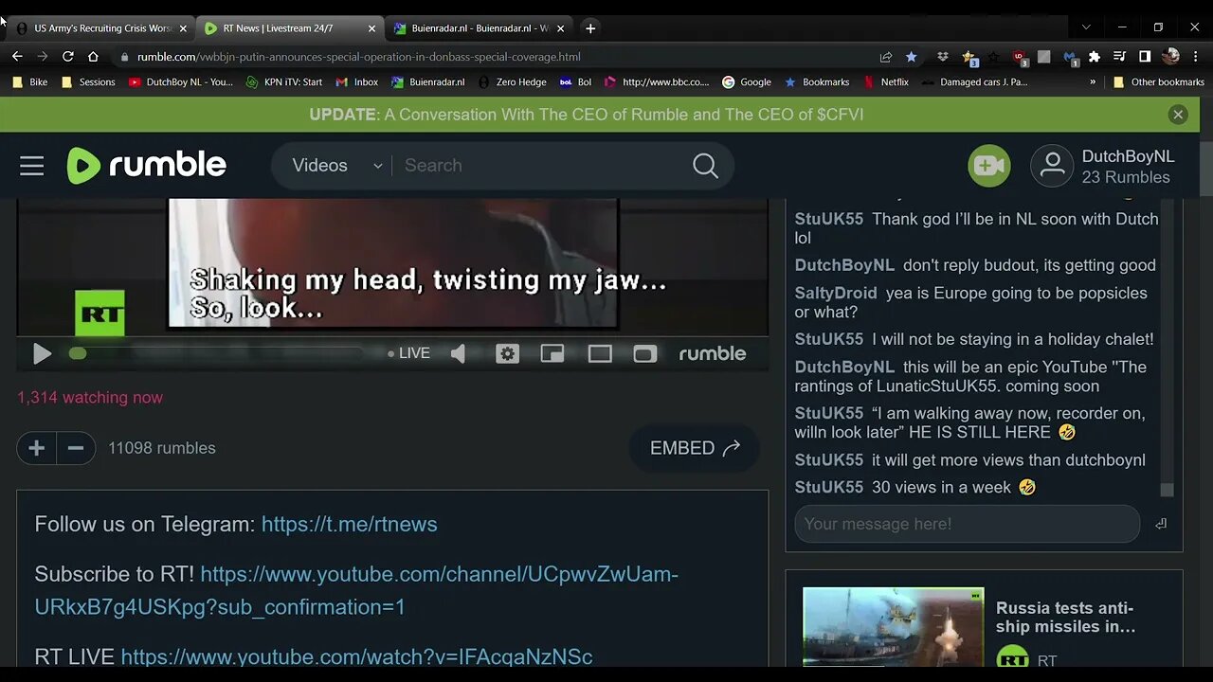Open the DutchBoy NL YouTube bookmark
Image resolution: width=1213 pixels, height=682 pixels.
point(180,82)
